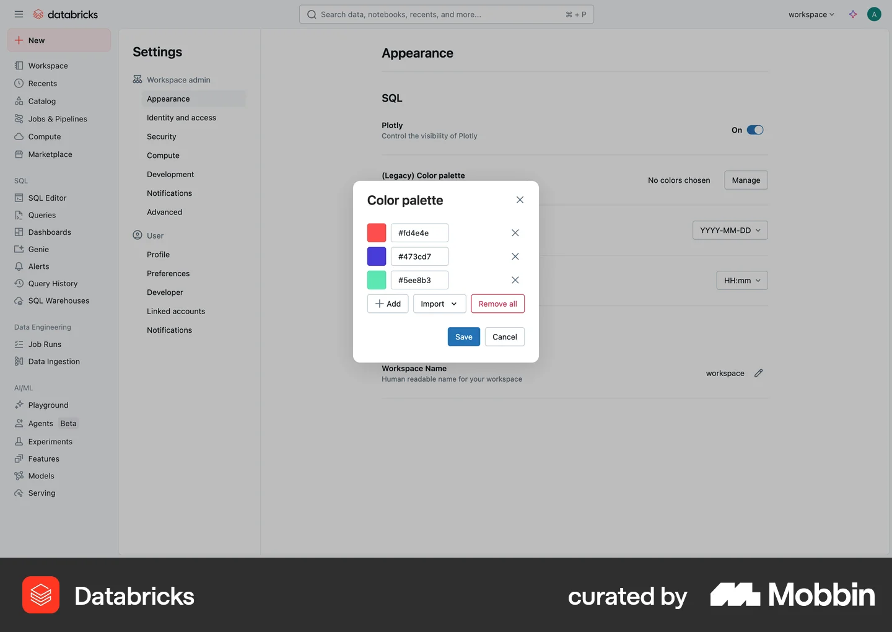The image size is (892, 632).
Task: Open Identity and access settings
Action: point(181,118)
